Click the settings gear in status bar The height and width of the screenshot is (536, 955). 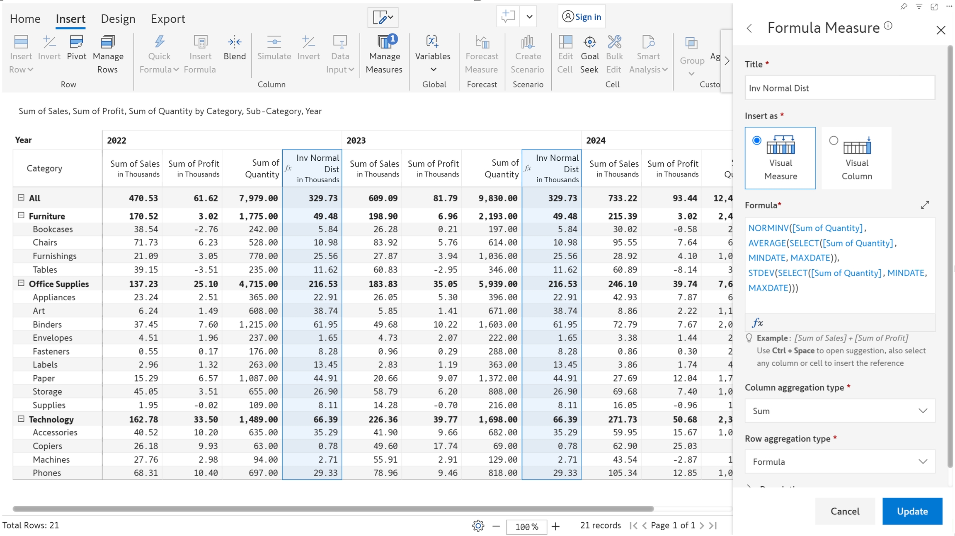pyautogui.click(x=478, y=526)
